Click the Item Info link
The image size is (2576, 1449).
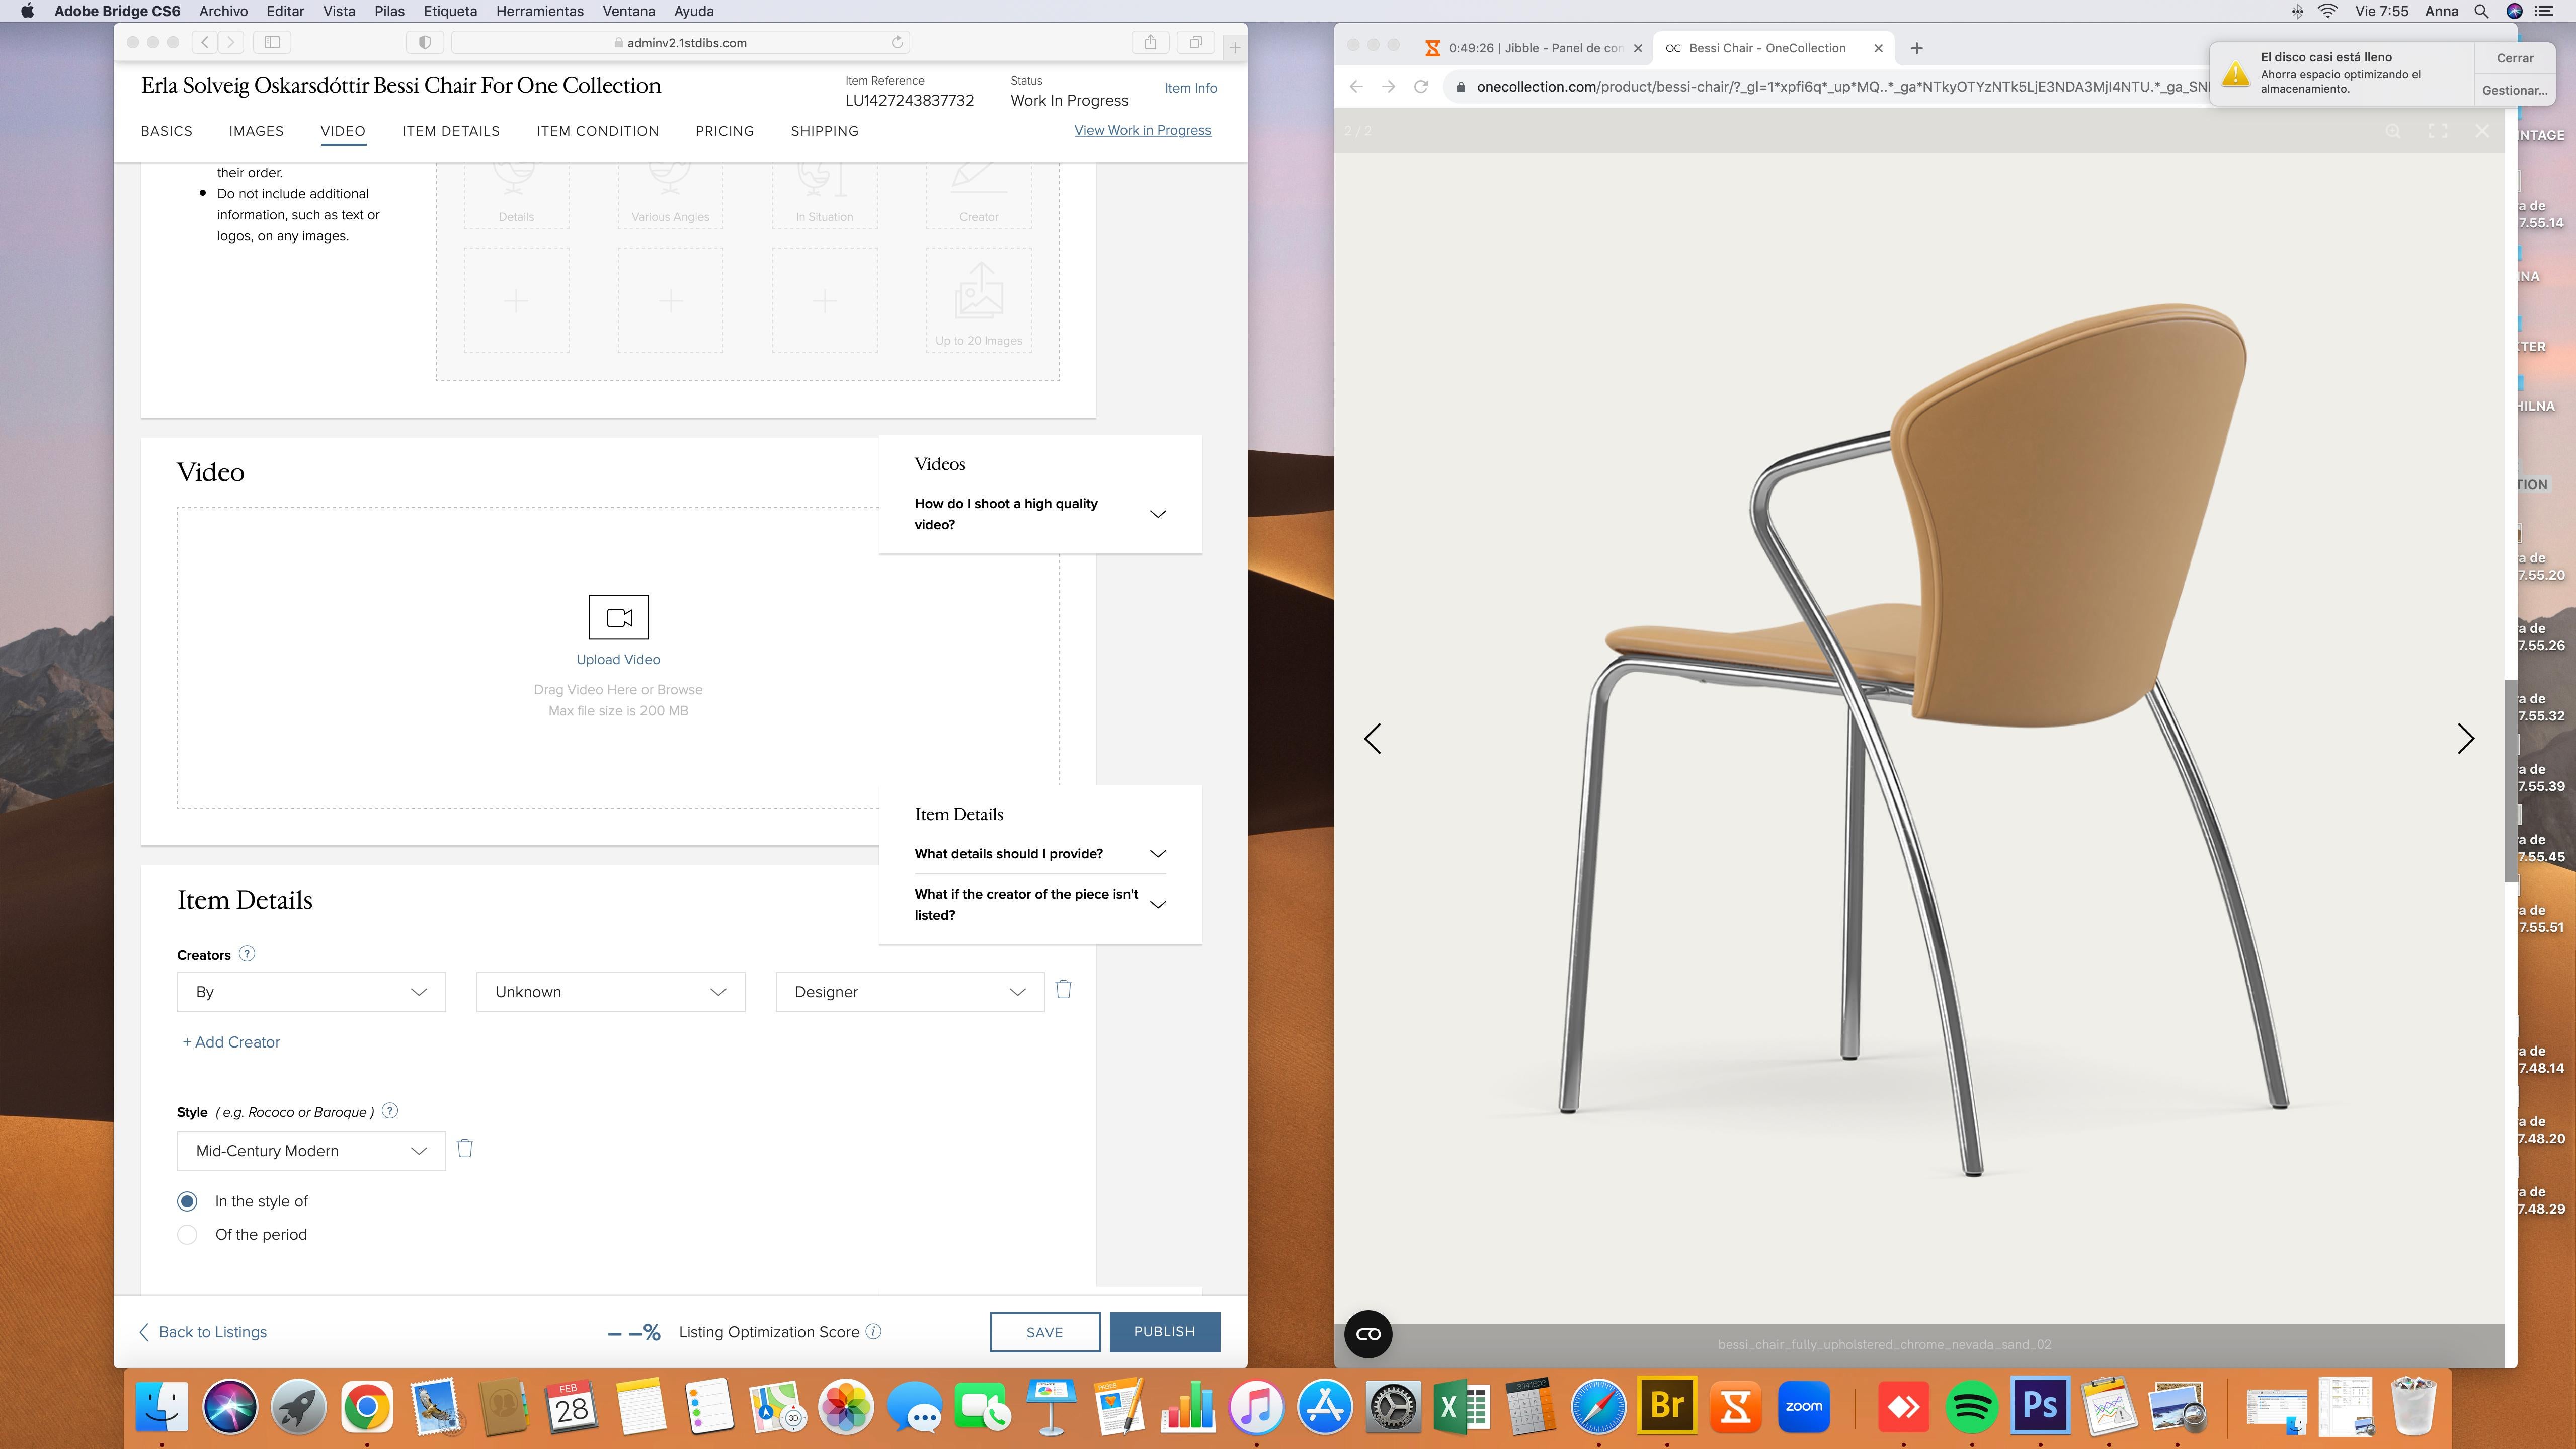tap(1190, 88)
